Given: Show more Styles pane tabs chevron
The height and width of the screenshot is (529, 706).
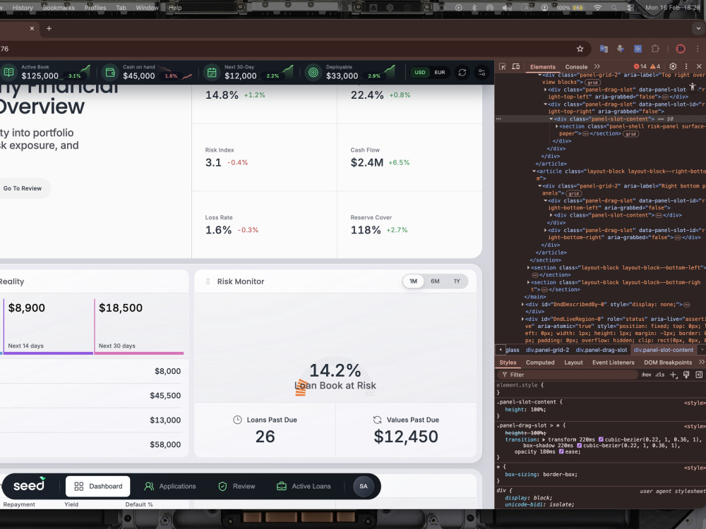Looking at the screenshot, I should pos(701,362).
